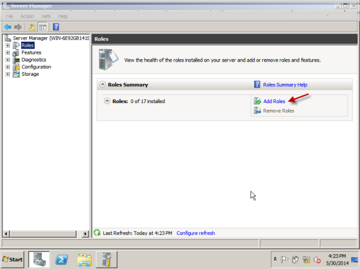Select Features in the tree
Image resolution: width=360 pixels, height=269 pixels.
[x=31, y=52]
